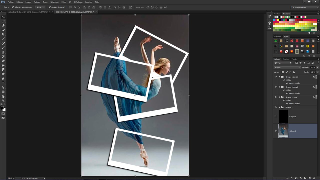This screenshot has height=180, width=320.
Task: Hide the Groupe 1 copie 3 layer
Action: [x=276, y=77]
